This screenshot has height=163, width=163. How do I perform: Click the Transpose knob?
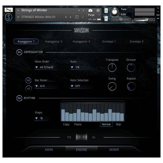click(x=112, y=67)
